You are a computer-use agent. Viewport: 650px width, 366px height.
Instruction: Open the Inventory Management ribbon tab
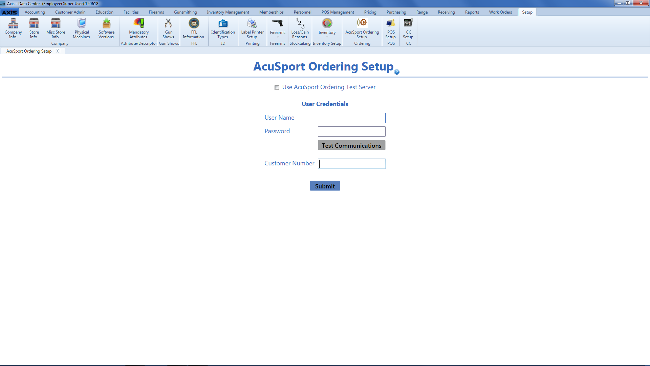228,12
